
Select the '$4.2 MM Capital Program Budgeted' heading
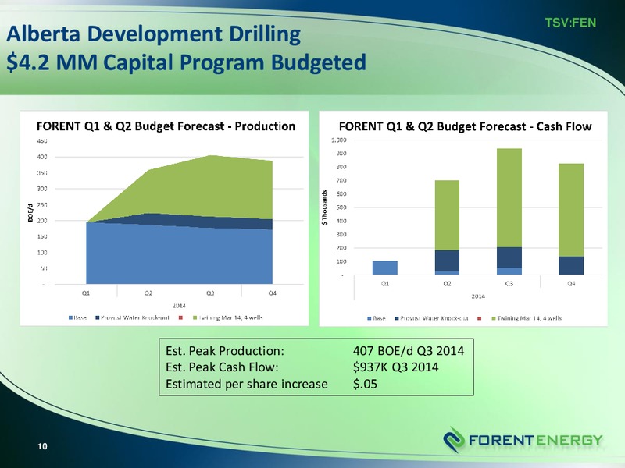tap(186, 63)
